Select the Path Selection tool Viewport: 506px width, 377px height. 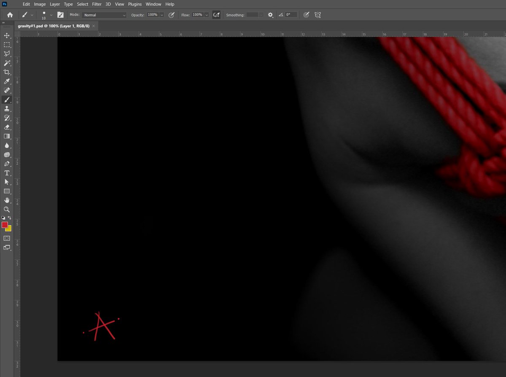click(x=7, y=182)
